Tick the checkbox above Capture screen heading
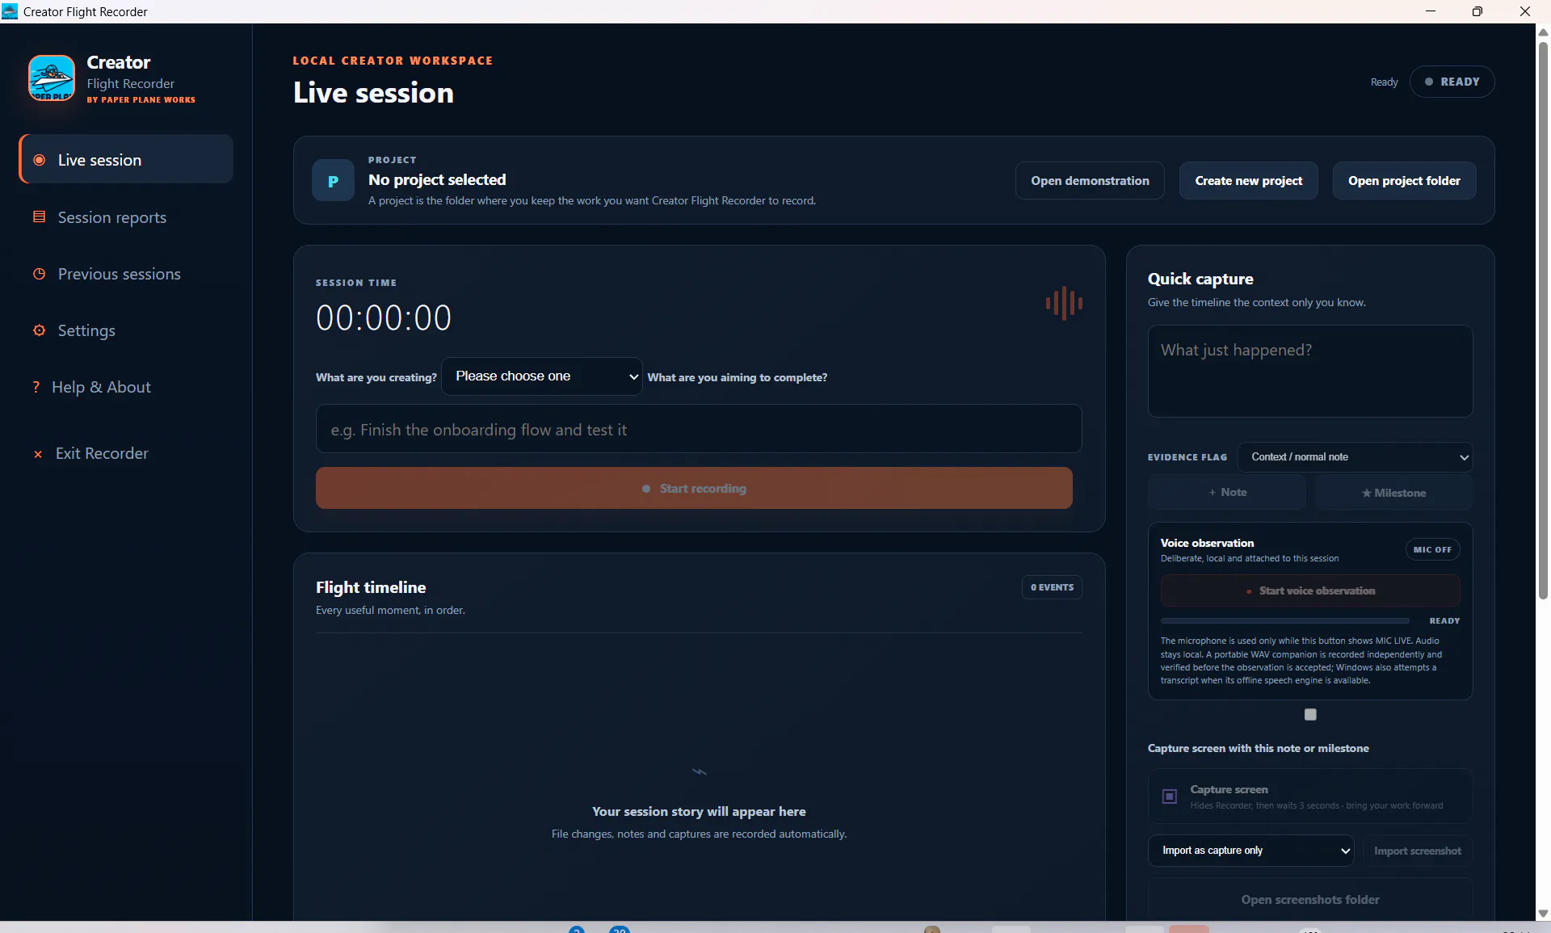This screenshot has height=933, width=1551. (1310, 715)
